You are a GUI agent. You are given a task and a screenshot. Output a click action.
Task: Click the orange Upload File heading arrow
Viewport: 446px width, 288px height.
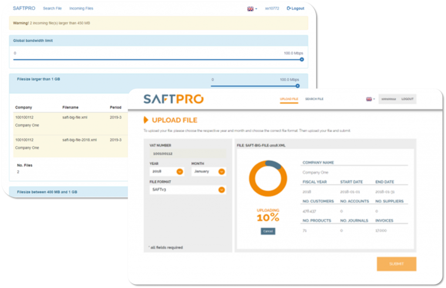(146, 120)
